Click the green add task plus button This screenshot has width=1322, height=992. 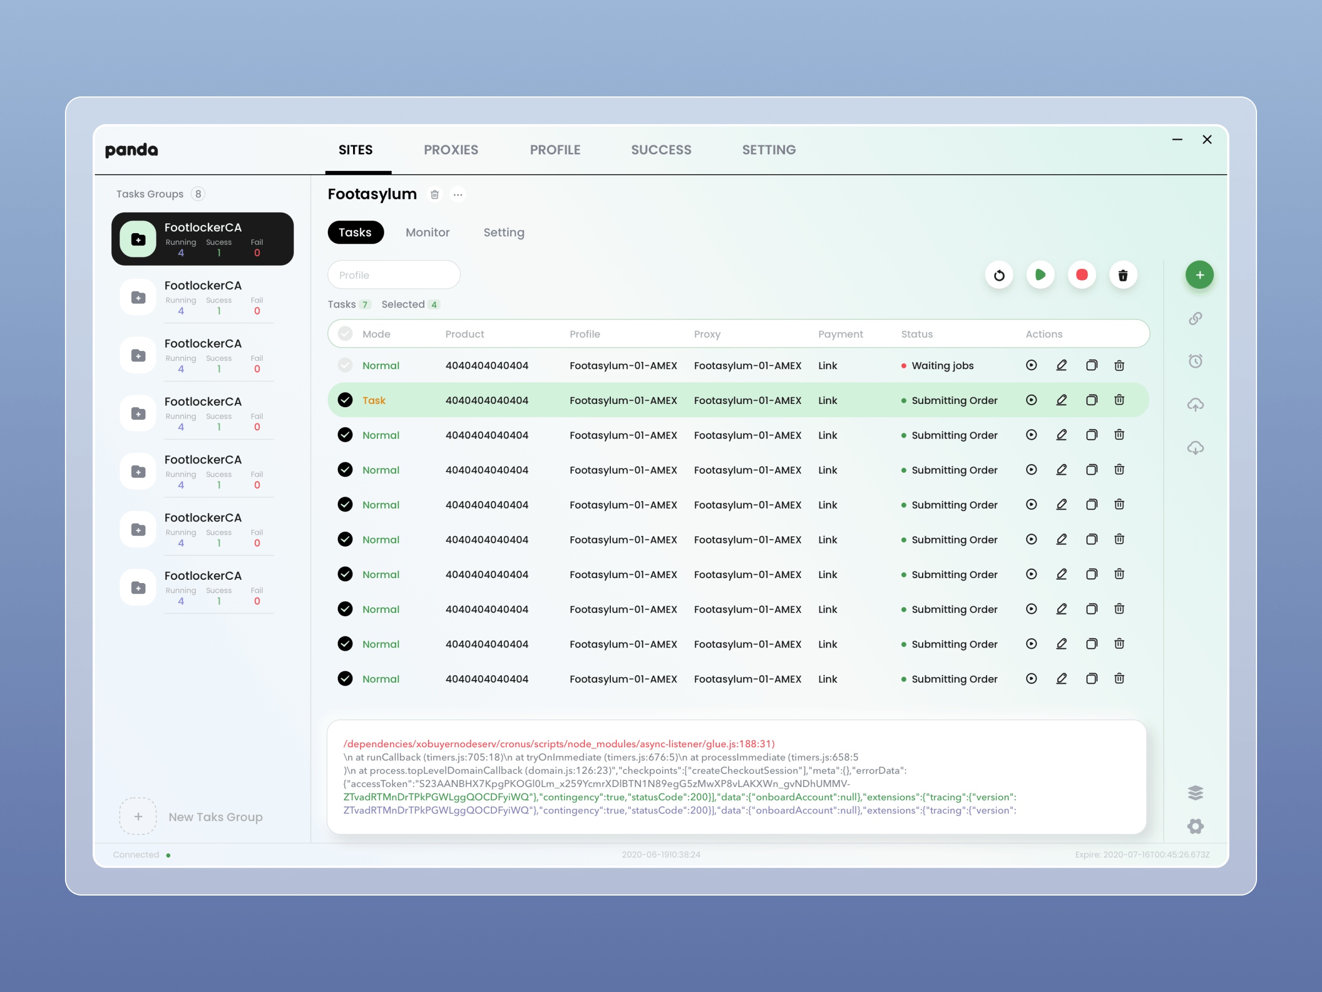1199,275
